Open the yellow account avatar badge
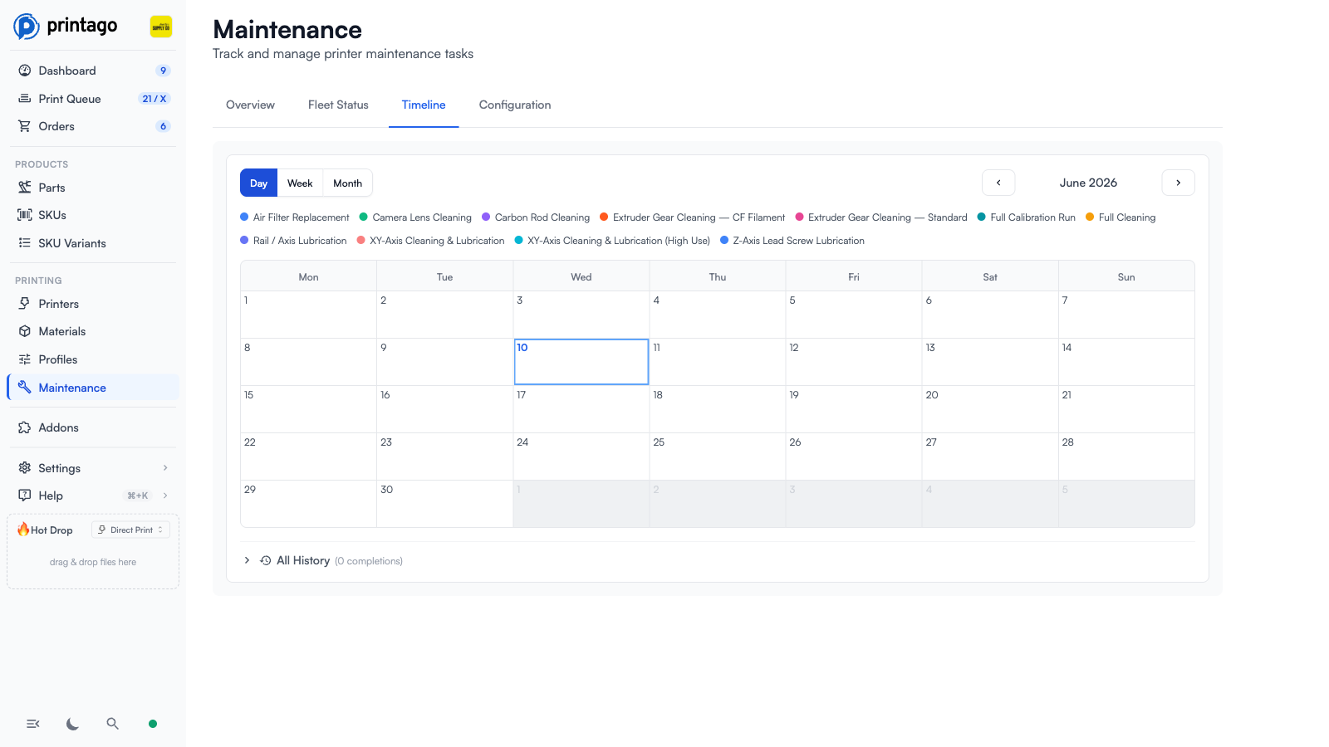 tap(161, 27)
